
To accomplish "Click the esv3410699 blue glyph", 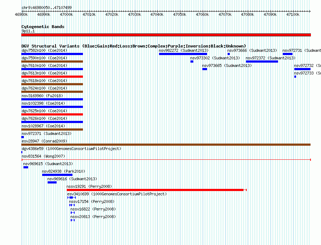I will point(72,198).
